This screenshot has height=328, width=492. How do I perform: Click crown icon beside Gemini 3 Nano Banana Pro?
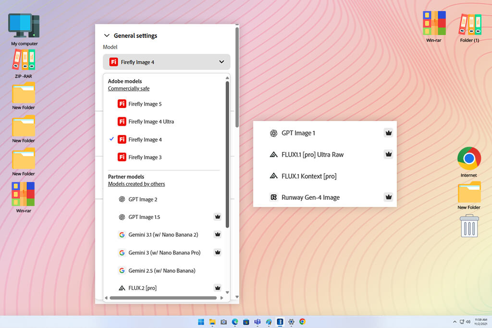coord(218,252)
